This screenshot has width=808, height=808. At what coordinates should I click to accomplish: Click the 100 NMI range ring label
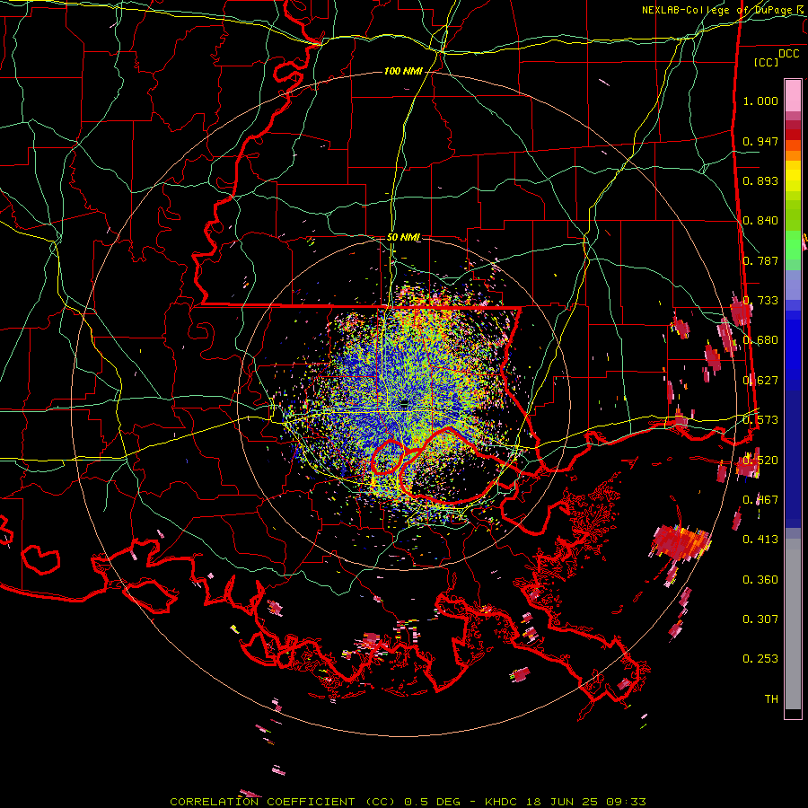pyautogui.click(x=403, y=71)
